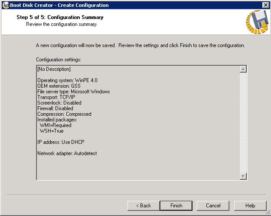This screenshot has height=216, width=271.
Task: Click 'Installed packages:' line
Action: point(57,120)
